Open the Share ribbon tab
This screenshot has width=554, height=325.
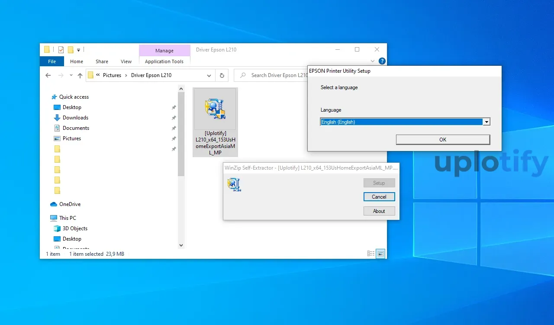[102, 61]
